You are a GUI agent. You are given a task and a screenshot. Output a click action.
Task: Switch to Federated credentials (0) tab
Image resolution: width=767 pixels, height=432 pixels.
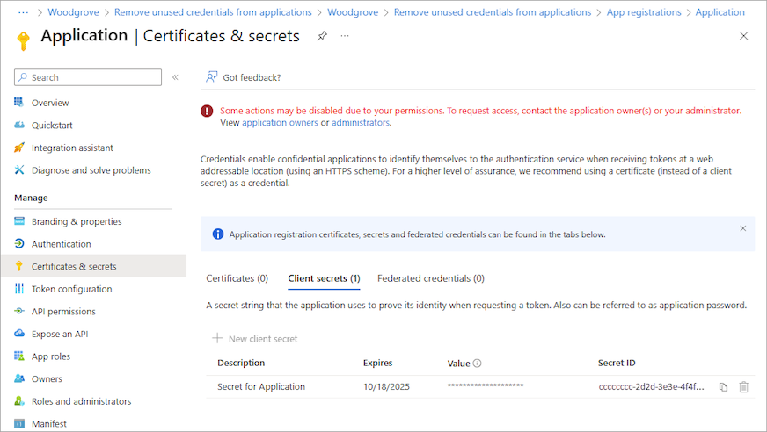click(430, 278)
